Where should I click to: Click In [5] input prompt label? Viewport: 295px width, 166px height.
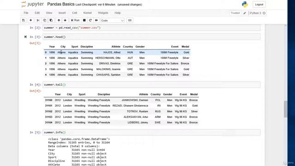point(35,132)
